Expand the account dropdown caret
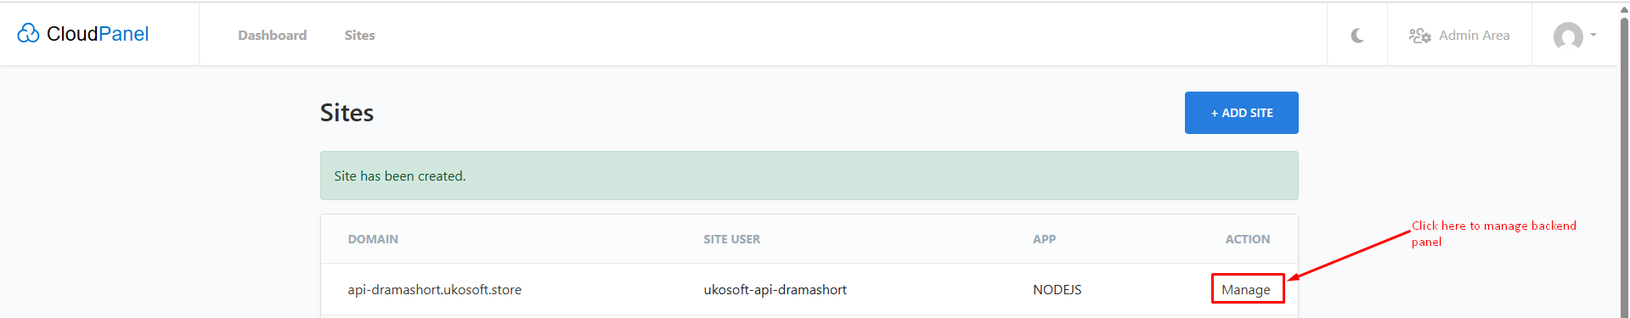The height and width of the screenshot is (318, 1630). pyautogui.click(x=1593, y=35)
